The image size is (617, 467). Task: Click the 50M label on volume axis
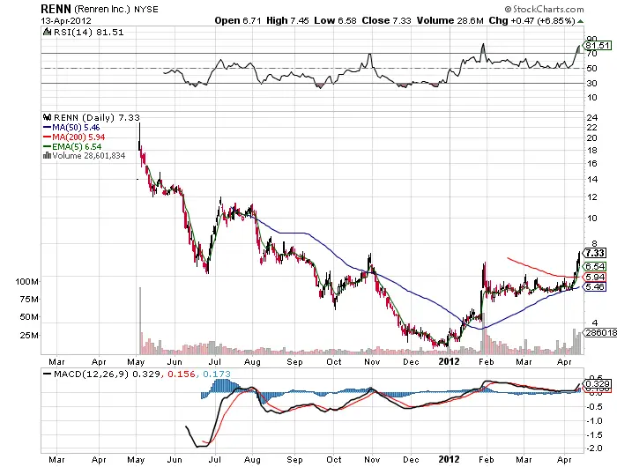pos(29,316)
